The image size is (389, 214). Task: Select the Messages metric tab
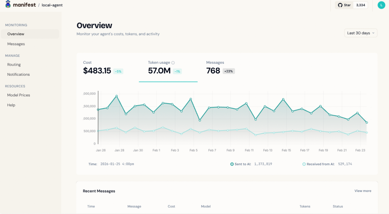tap(220, 68)
